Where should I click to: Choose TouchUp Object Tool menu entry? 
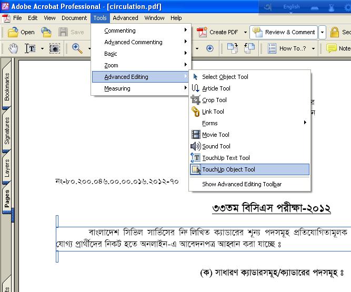[x=249, y=169]
